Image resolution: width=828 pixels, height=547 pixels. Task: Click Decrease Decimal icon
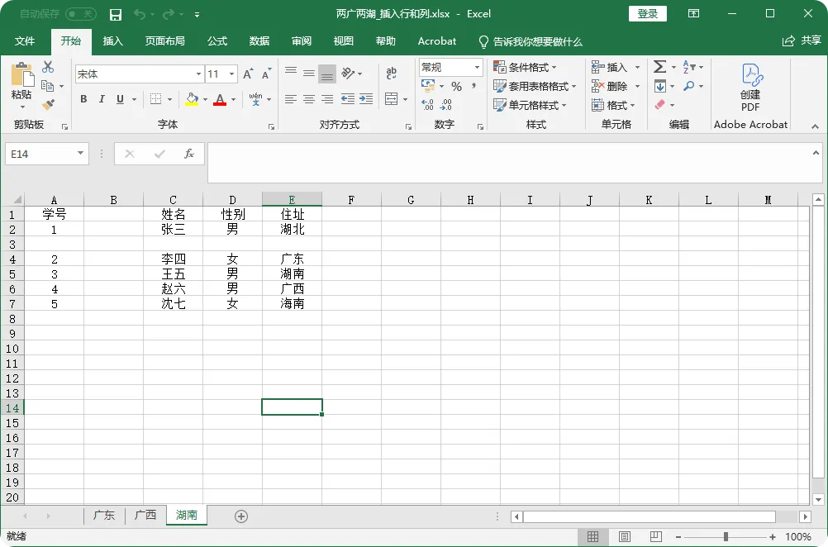(446, 105)
